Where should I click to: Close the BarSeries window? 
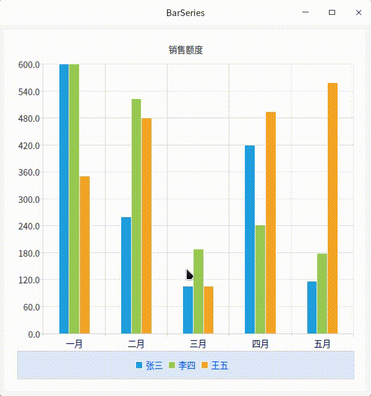(359, 12)
